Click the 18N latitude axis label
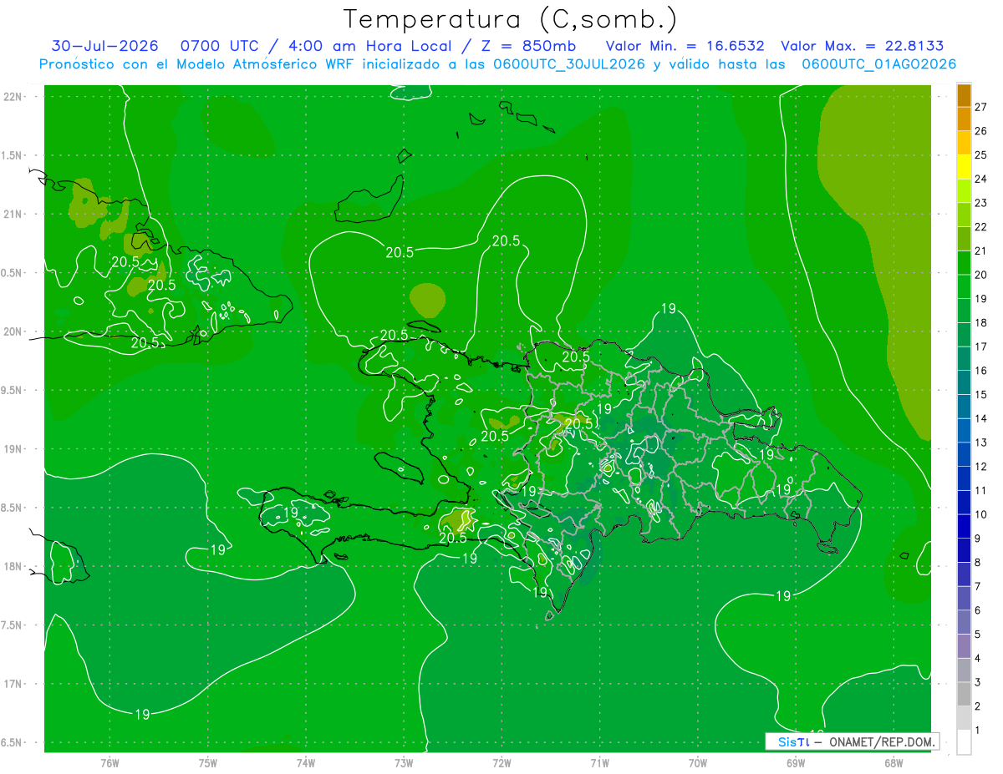The height and width of the screenshot is (774, 1003). pyautogui.click(x=13, y=566)
